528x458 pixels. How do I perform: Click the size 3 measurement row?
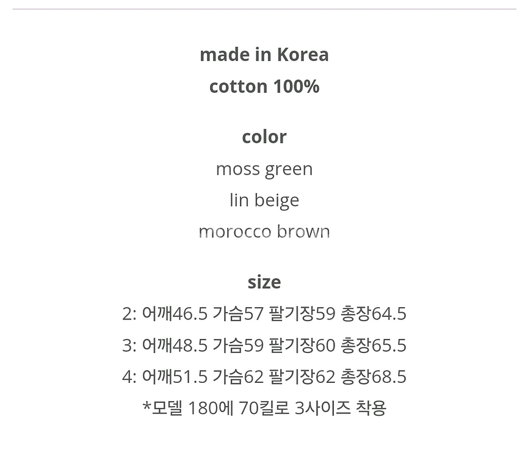(264, 345)
